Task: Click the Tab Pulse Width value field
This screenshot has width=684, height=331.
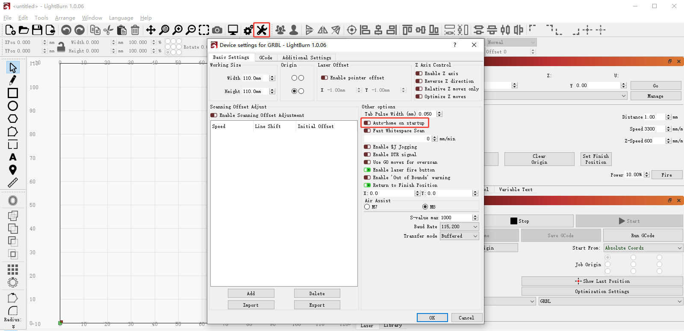Action: click(427, 114)
